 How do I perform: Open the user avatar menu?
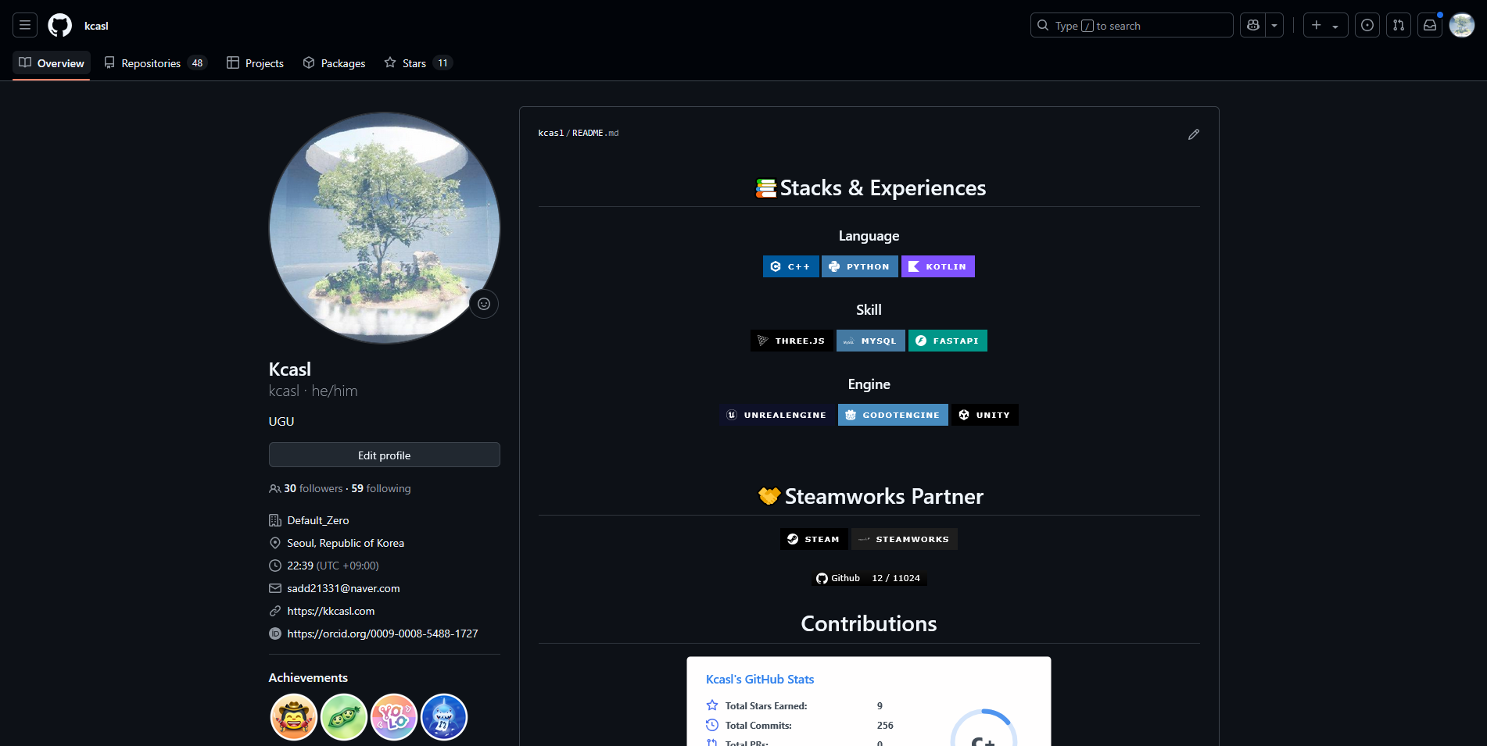point(1462,25)
